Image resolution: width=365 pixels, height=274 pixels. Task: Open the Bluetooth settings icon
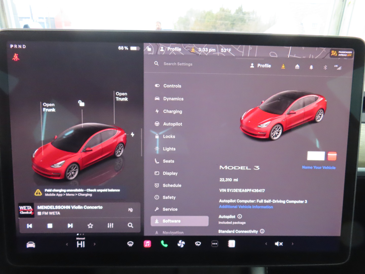coord(325,67)
